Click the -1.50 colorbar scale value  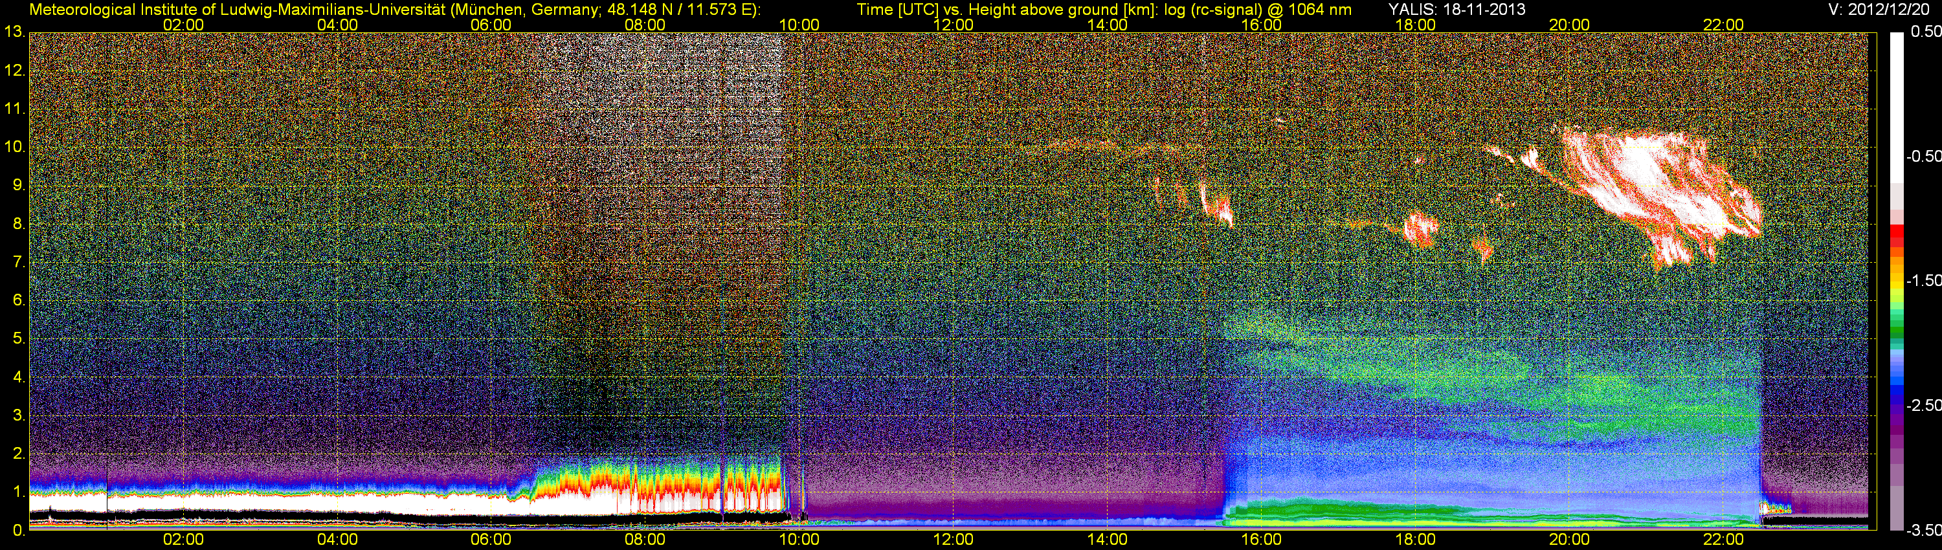(x=1923, y=280)
